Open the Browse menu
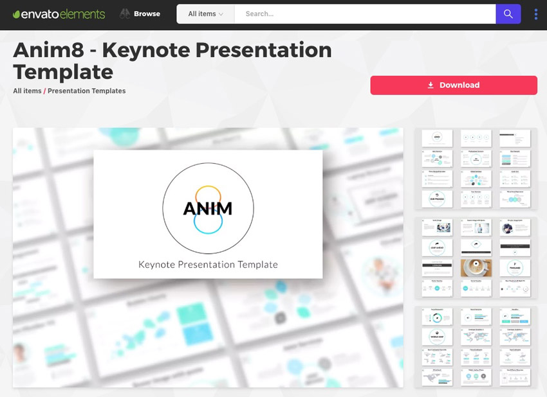 point(147,14)
